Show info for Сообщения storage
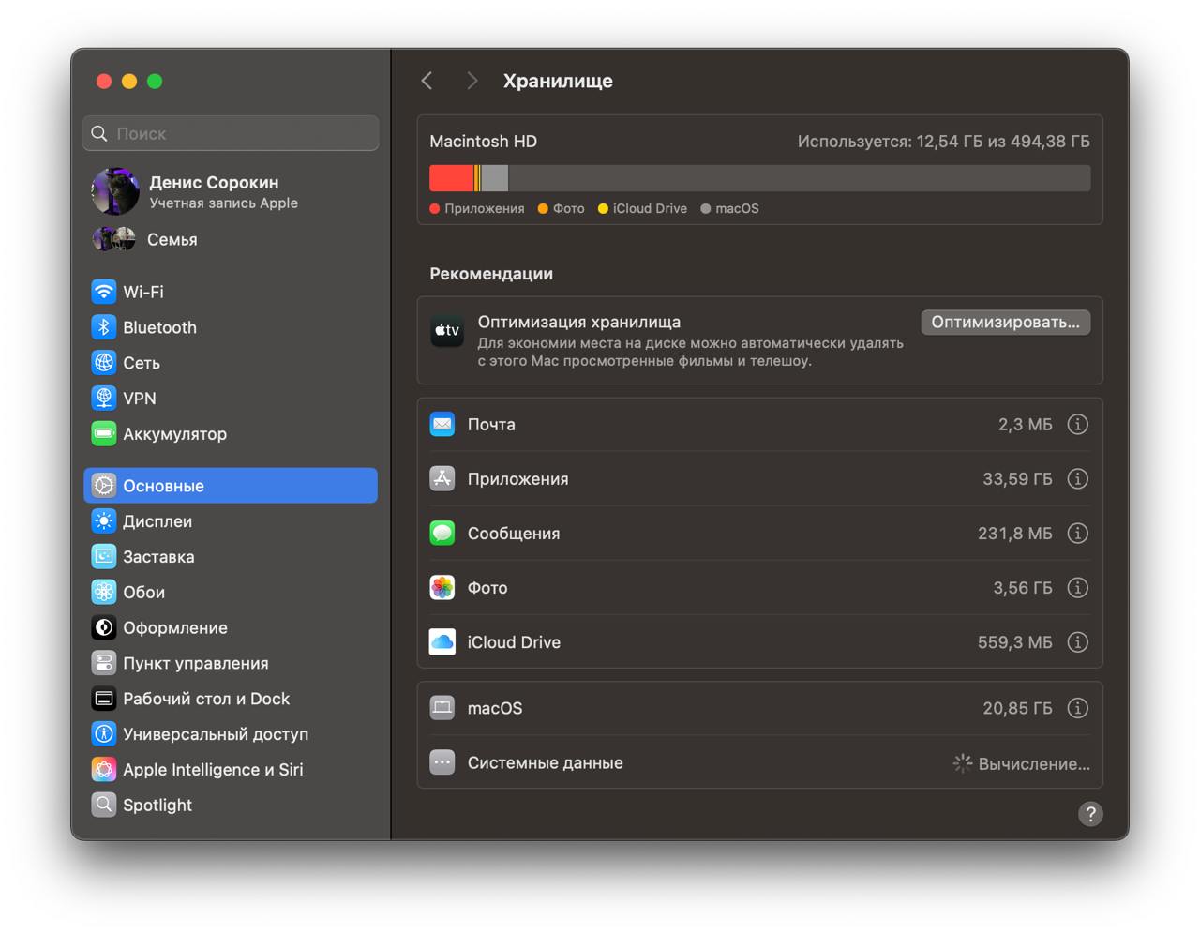Screen dimensions: 1200x934 pos(1078,534)
